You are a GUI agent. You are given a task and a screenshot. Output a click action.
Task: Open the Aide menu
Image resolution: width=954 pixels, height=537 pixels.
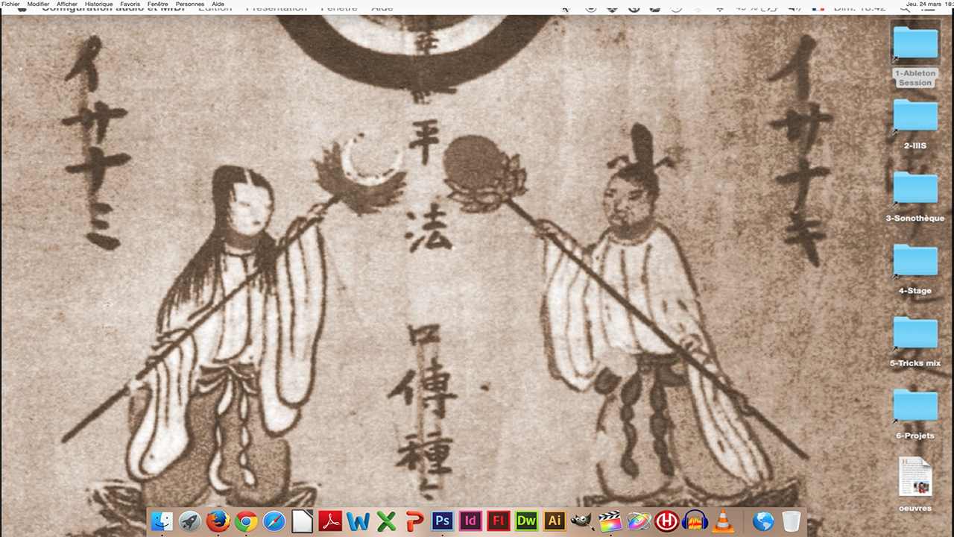[218, 4]
